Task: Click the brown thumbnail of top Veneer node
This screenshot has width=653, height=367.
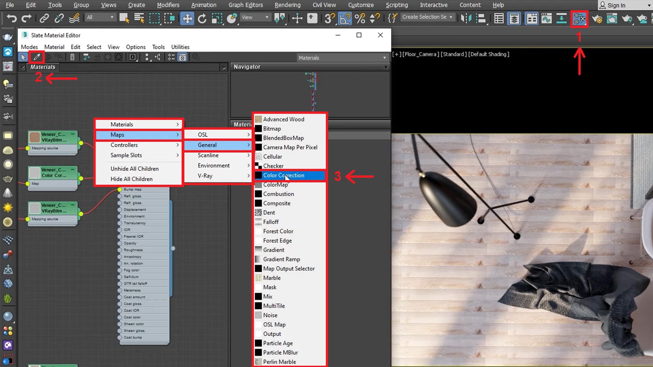Action: (34, 137)
